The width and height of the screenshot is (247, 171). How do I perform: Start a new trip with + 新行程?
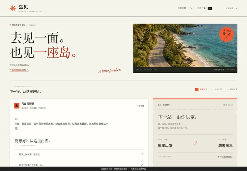[x=140, y=106]
